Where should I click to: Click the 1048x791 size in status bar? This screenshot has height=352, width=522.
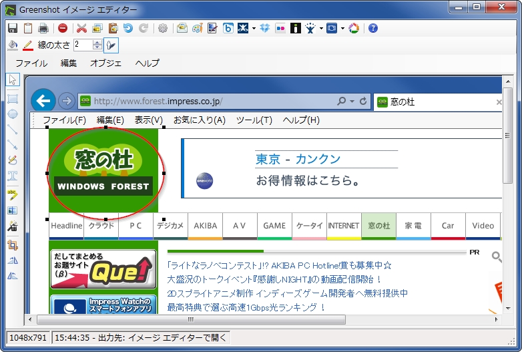[x=28, y=338]
